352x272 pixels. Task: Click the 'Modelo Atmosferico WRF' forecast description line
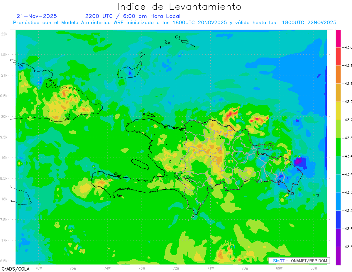pyautogui.click(x=175, y=23)
